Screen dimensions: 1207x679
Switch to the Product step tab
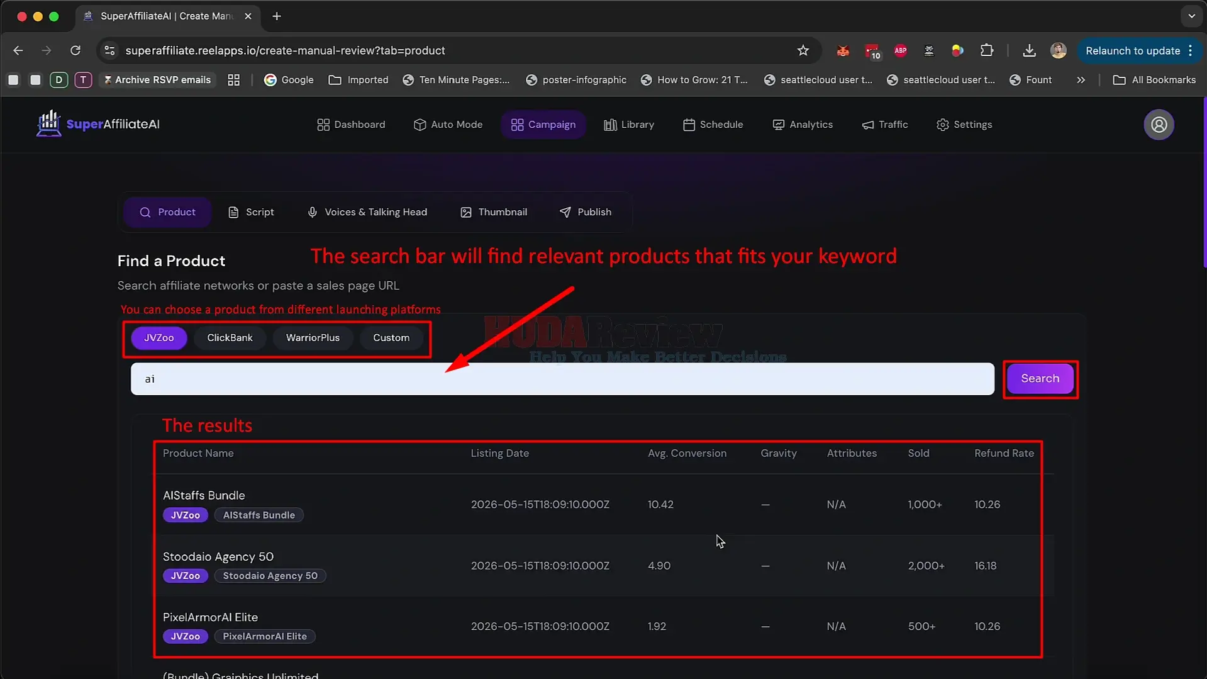(167, 212)
